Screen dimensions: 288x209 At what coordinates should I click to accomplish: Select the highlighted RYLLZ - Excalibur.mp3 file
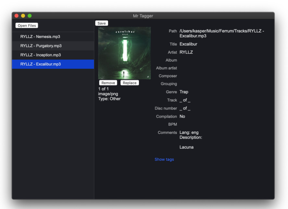tap(41, 64)
